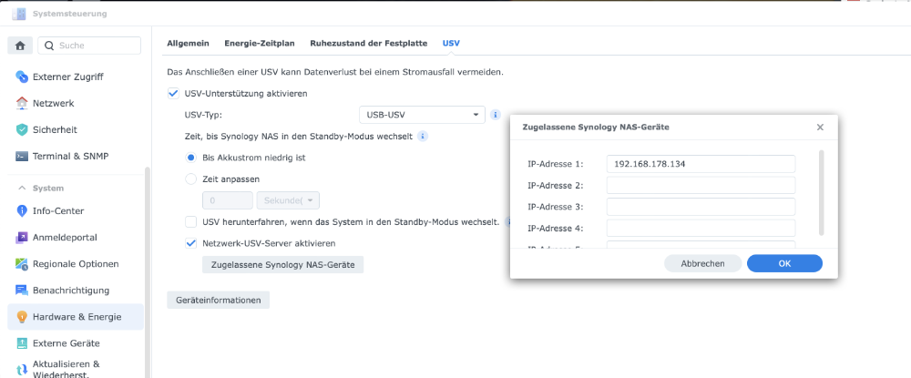Switch to Ruhezustand der Festplatte tab

click(369, 43)
